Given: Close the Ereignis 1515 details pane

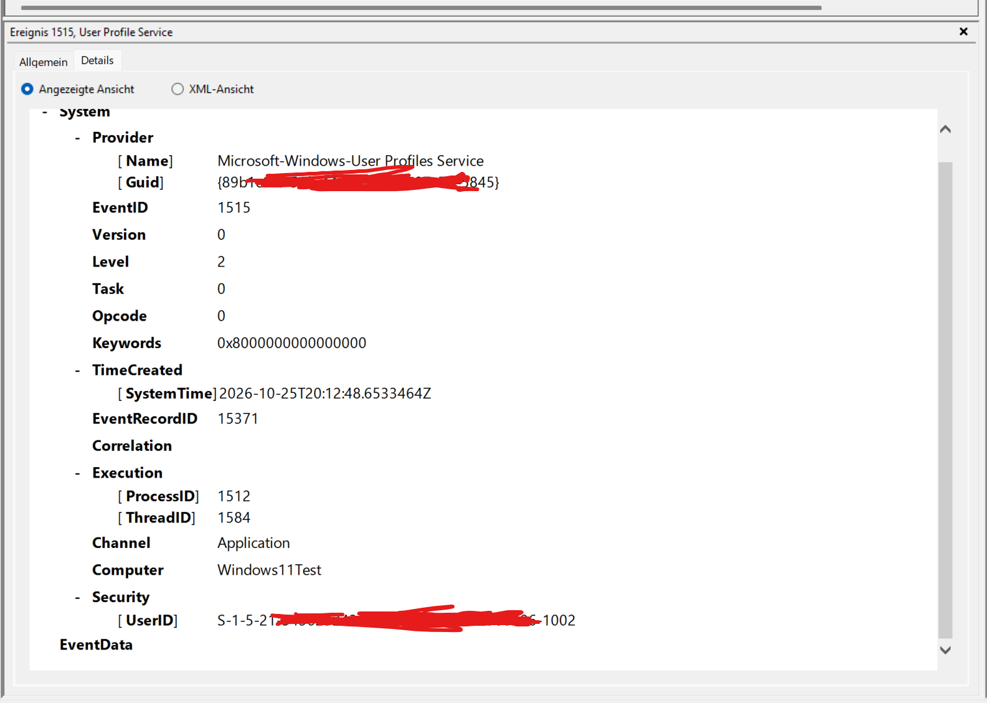Looking at the screenshot, I should pos(963,32).
